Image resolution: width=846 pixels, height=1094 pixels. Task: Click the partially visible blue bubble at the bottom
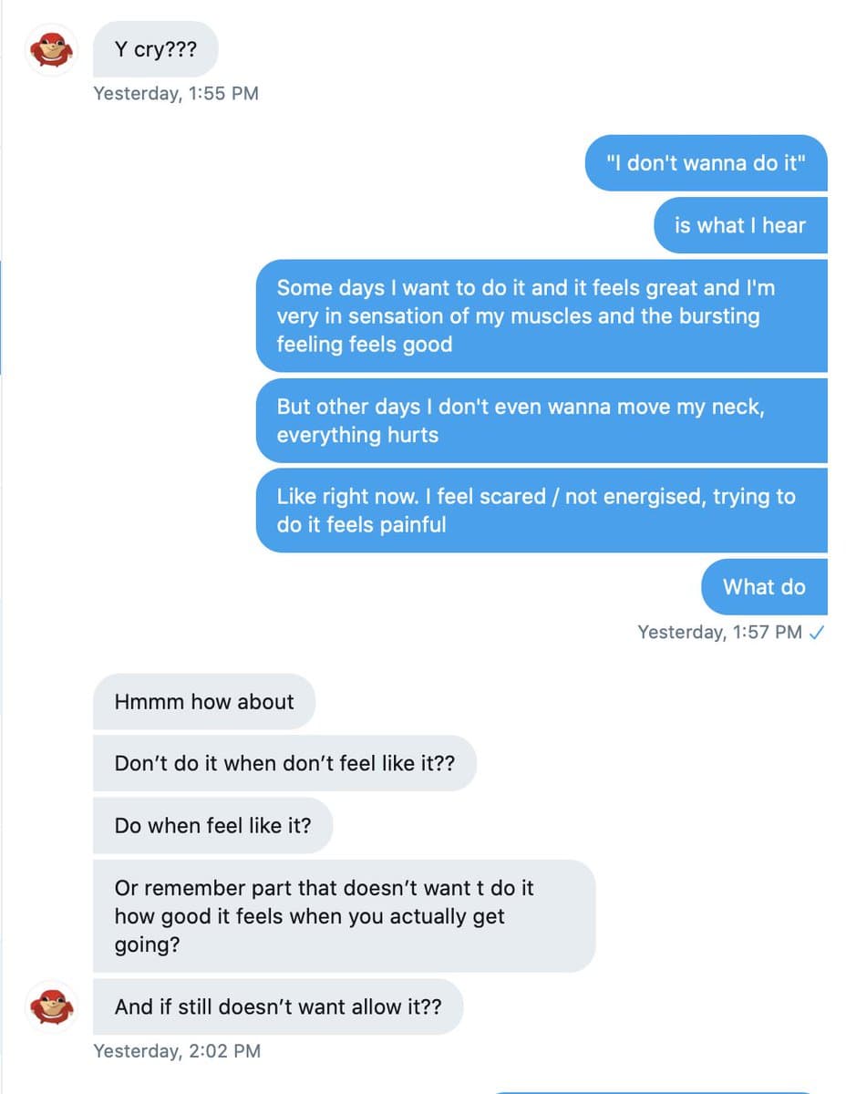click(652, 1091)
